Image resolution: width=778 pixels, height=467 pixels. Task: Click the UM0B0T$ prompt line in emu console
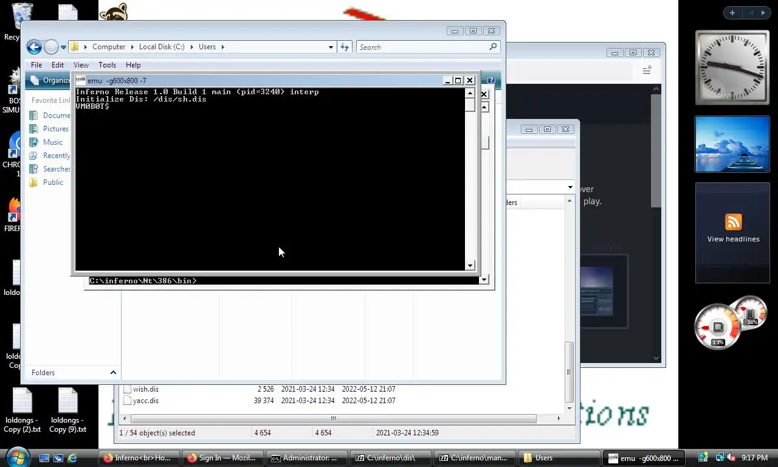(92, 106)
